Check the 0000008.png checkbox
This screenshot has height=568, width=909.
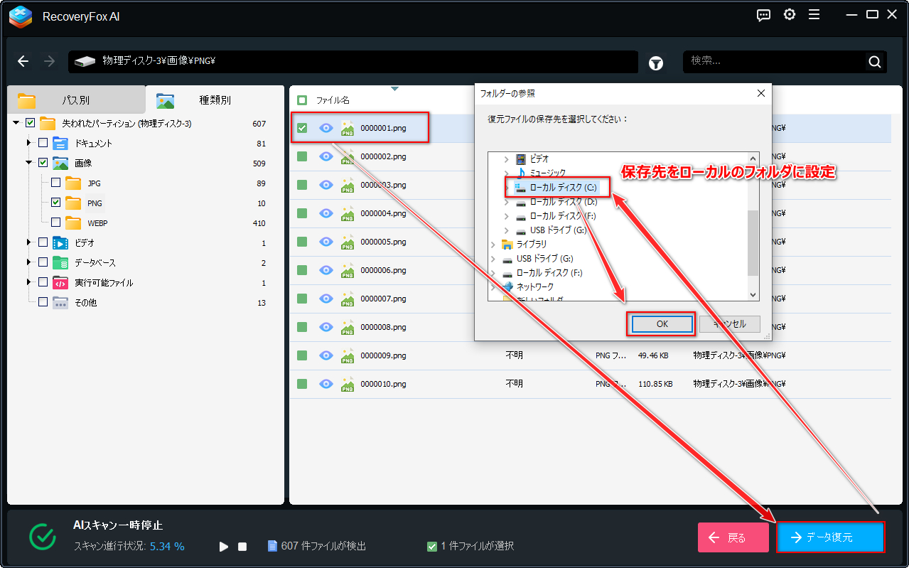coord(302,327)
